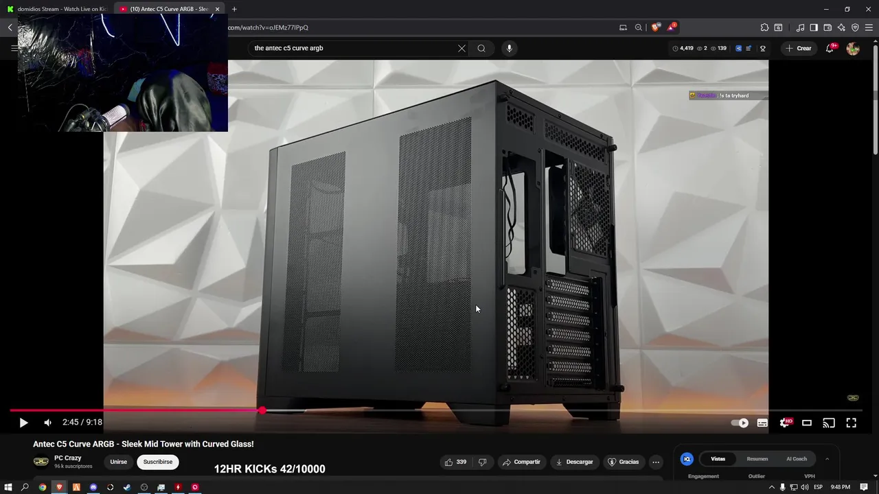Like the video with thumbs up
The image size is (879, 494).
(455, 462)
